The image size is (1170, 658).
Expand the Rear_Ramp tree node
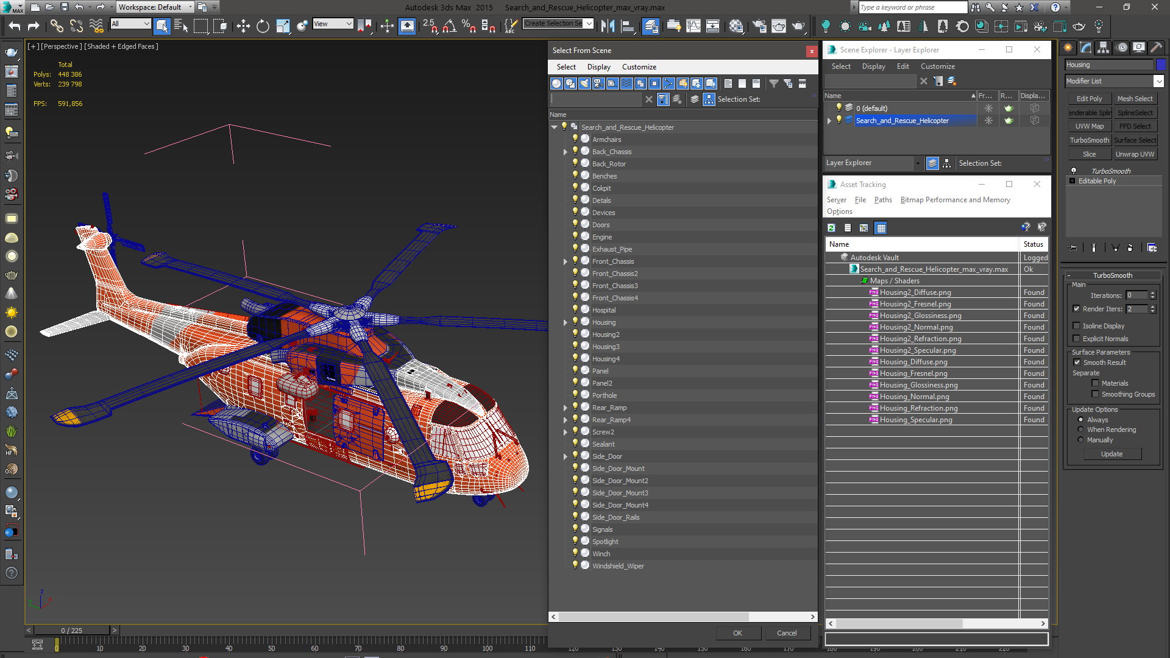pyautogui.click(x=565, y=408)
